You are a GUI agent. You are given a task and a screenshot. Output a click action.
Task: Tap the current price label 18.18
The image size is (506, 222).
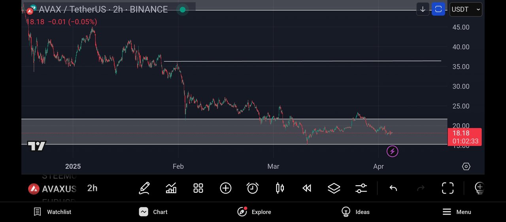464,137
